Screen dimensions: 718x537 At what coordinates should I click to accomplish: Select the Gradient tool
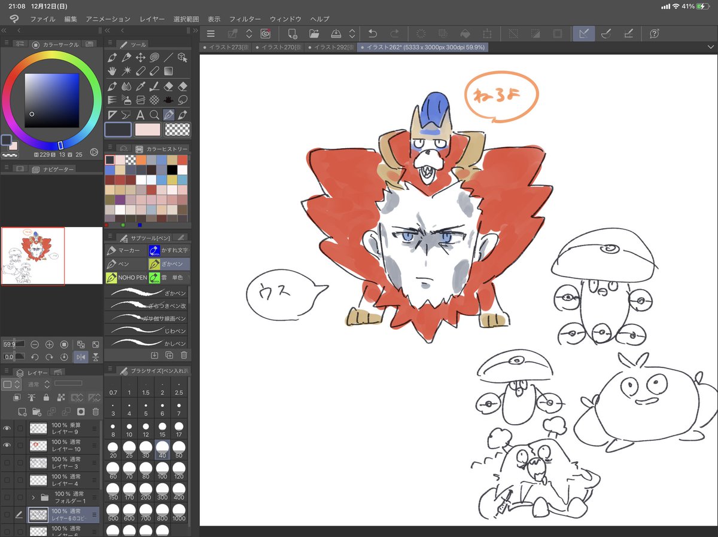tap(169, 72)
